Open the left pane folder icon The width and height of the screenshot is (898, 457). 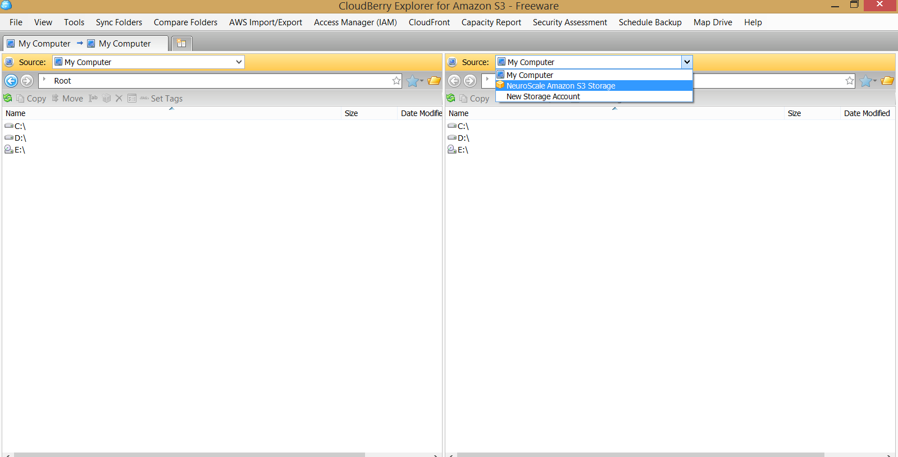[x=434, y=81]
